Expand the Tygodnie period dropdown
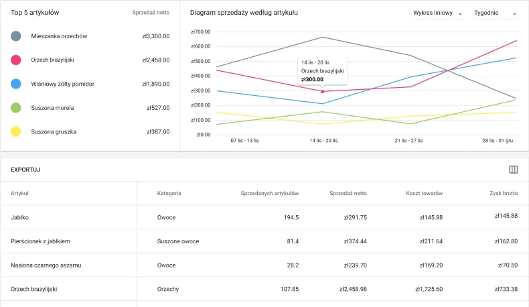Image resolution: width=529 pixels, height=307 pixels. click(x=496, y=13)
